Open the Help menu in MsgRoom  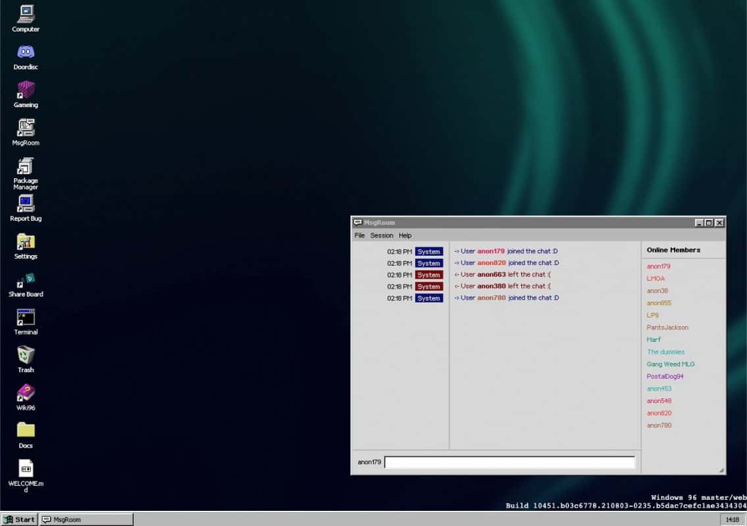coord(405,235)
